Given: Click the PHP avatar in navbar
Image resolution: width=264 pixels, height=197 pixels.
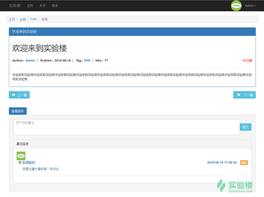Looking at the screenshot, I should [236, 6].
